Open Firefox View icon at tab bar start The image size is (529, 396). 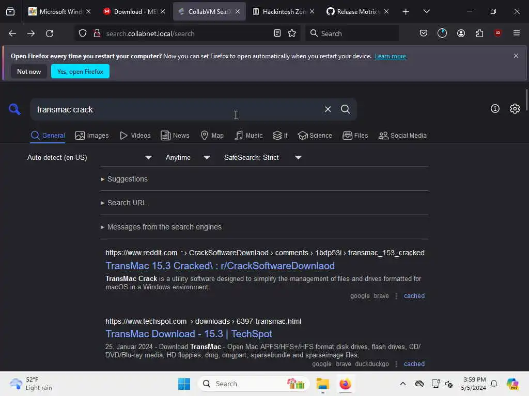tap(10, 11)
